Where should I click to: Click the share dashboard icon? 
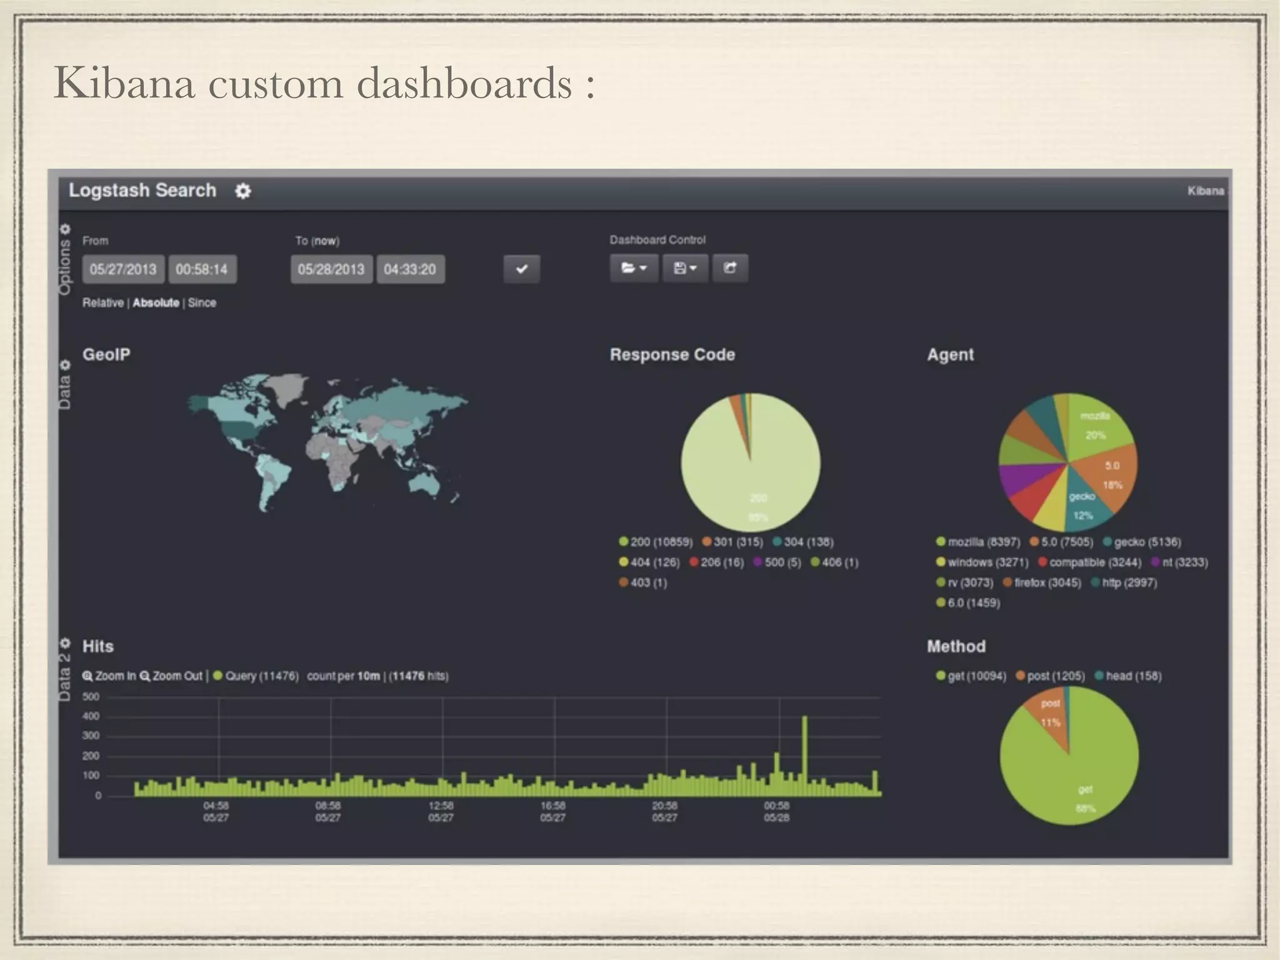(729, 269)
